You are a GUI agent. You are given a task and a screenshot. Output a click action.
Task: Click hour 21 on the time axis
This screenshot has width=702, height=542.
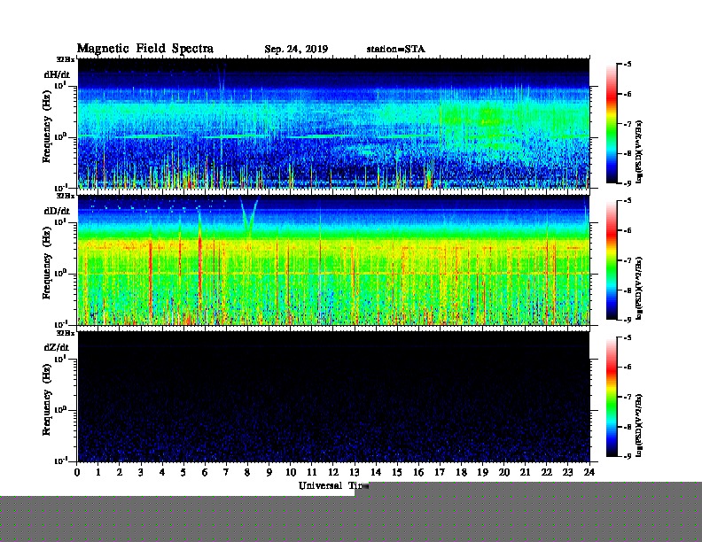click(525, 472)
